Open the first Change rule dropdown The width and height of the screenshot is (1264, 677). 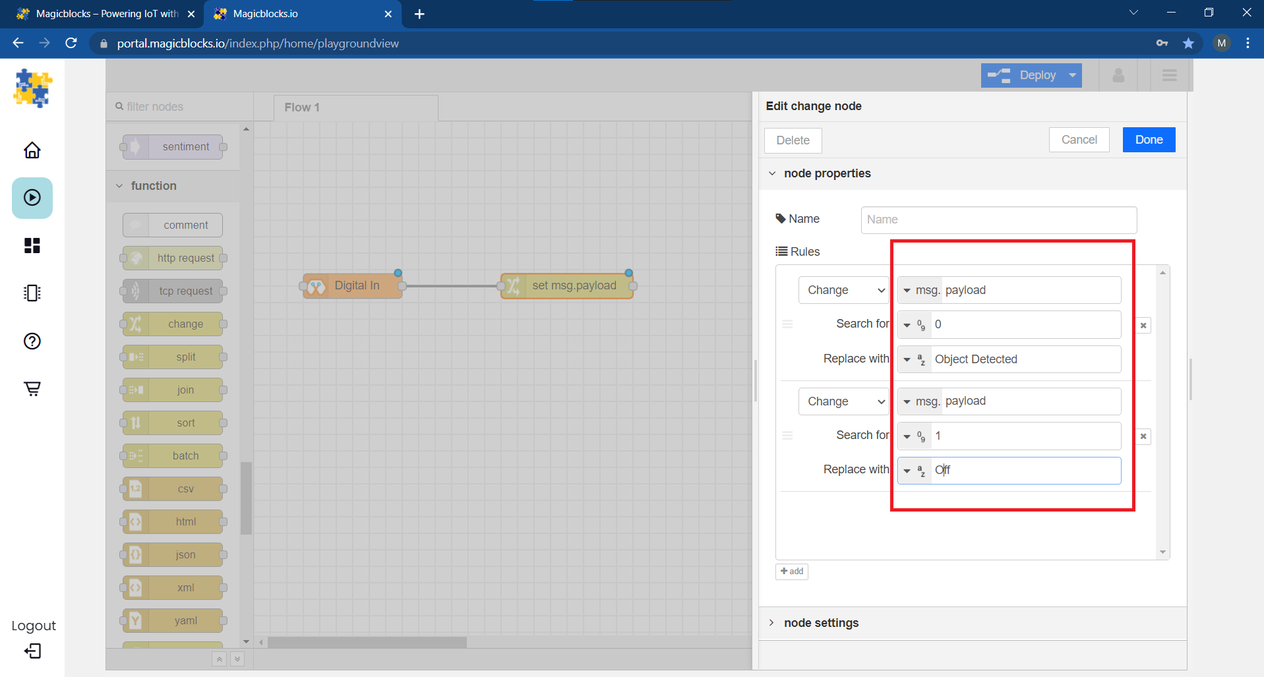point(843,290)
